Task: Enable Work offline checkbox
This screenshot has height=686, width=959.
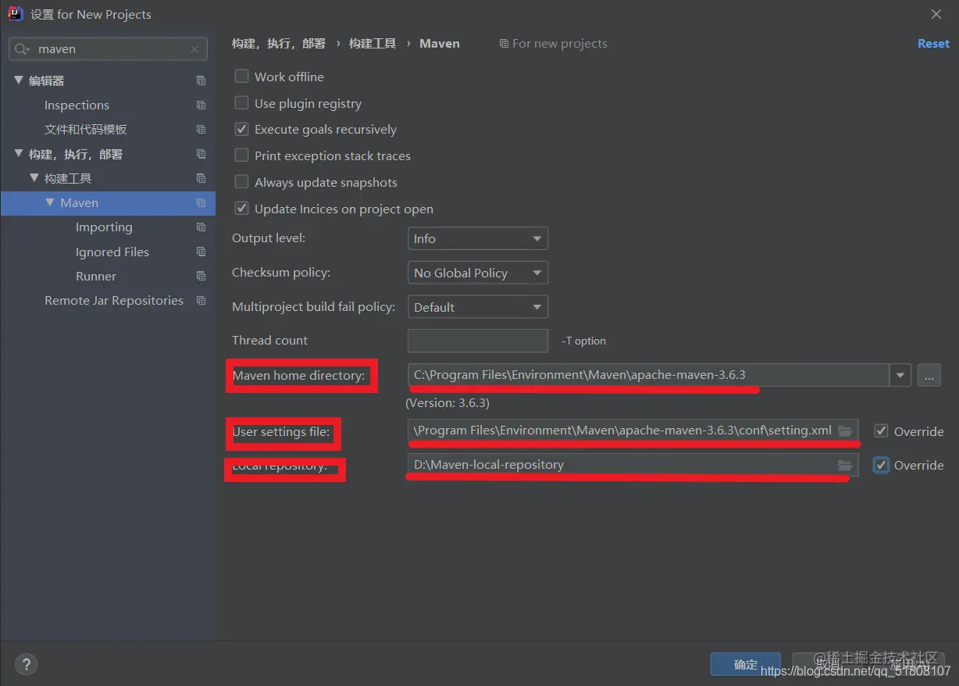Action: [x=242, y=77]
